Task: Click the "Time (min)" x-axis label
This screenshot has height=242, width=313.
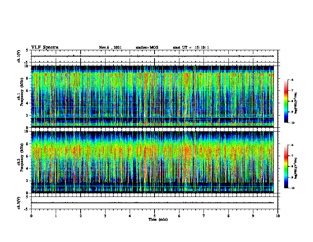Action: (x=158, y=219)
